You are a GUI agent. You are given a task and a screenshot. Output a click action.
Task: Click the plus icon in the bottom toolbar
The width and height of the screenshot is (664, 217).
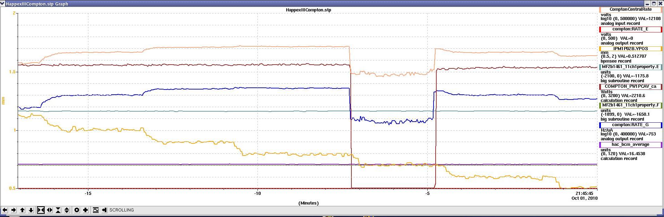point(86,210)
